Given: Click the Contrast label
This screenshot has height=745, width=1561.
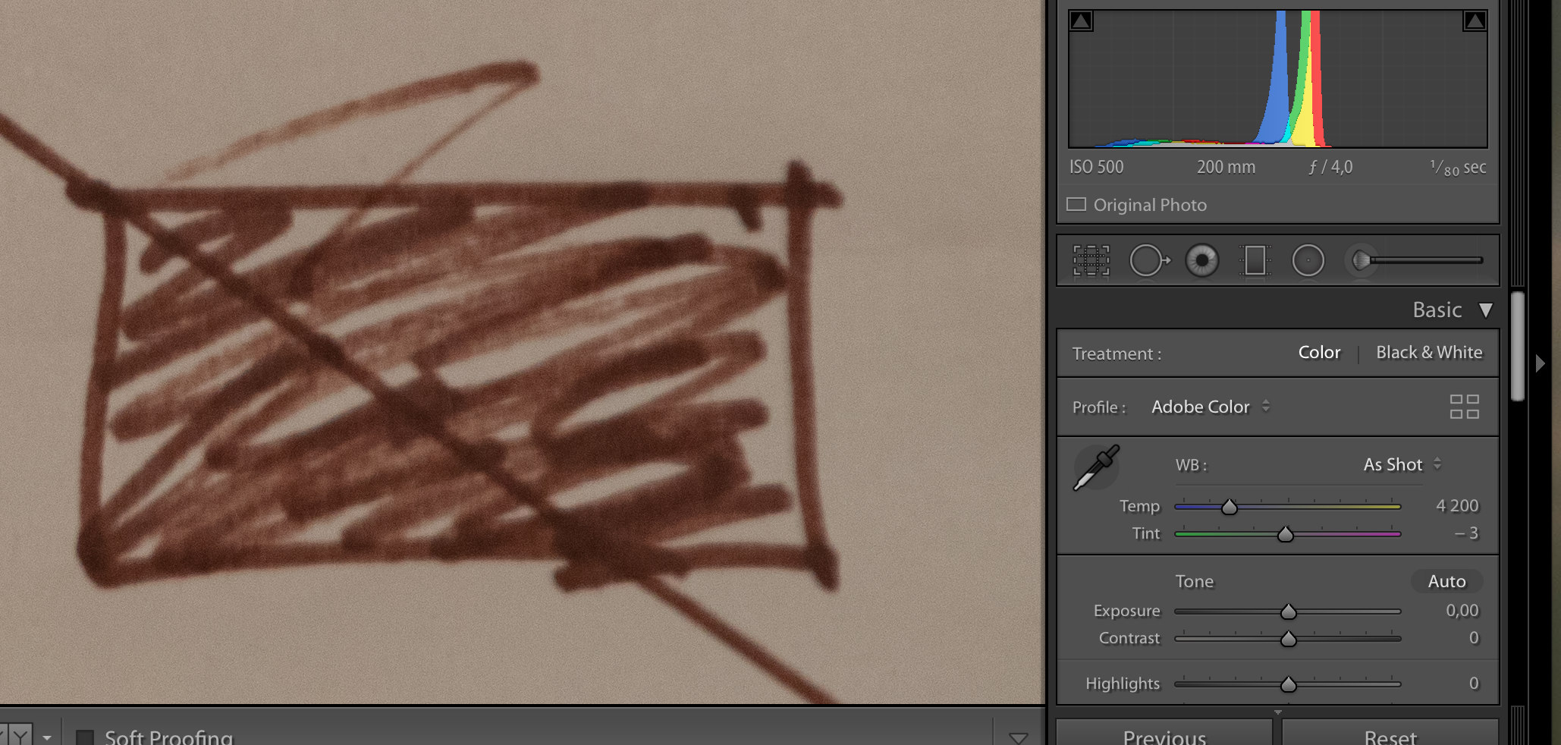Looking at the screenshot, I should [1129, 638].
